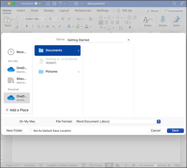The height and width of the screenshot is (168, 187).
Task: Toggle Underline formatting
Action: (38, 26)
